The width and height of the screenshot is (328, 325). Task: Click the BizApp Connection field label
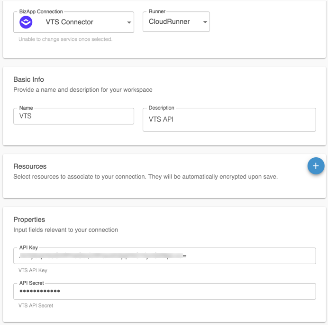tap(41, 11)
